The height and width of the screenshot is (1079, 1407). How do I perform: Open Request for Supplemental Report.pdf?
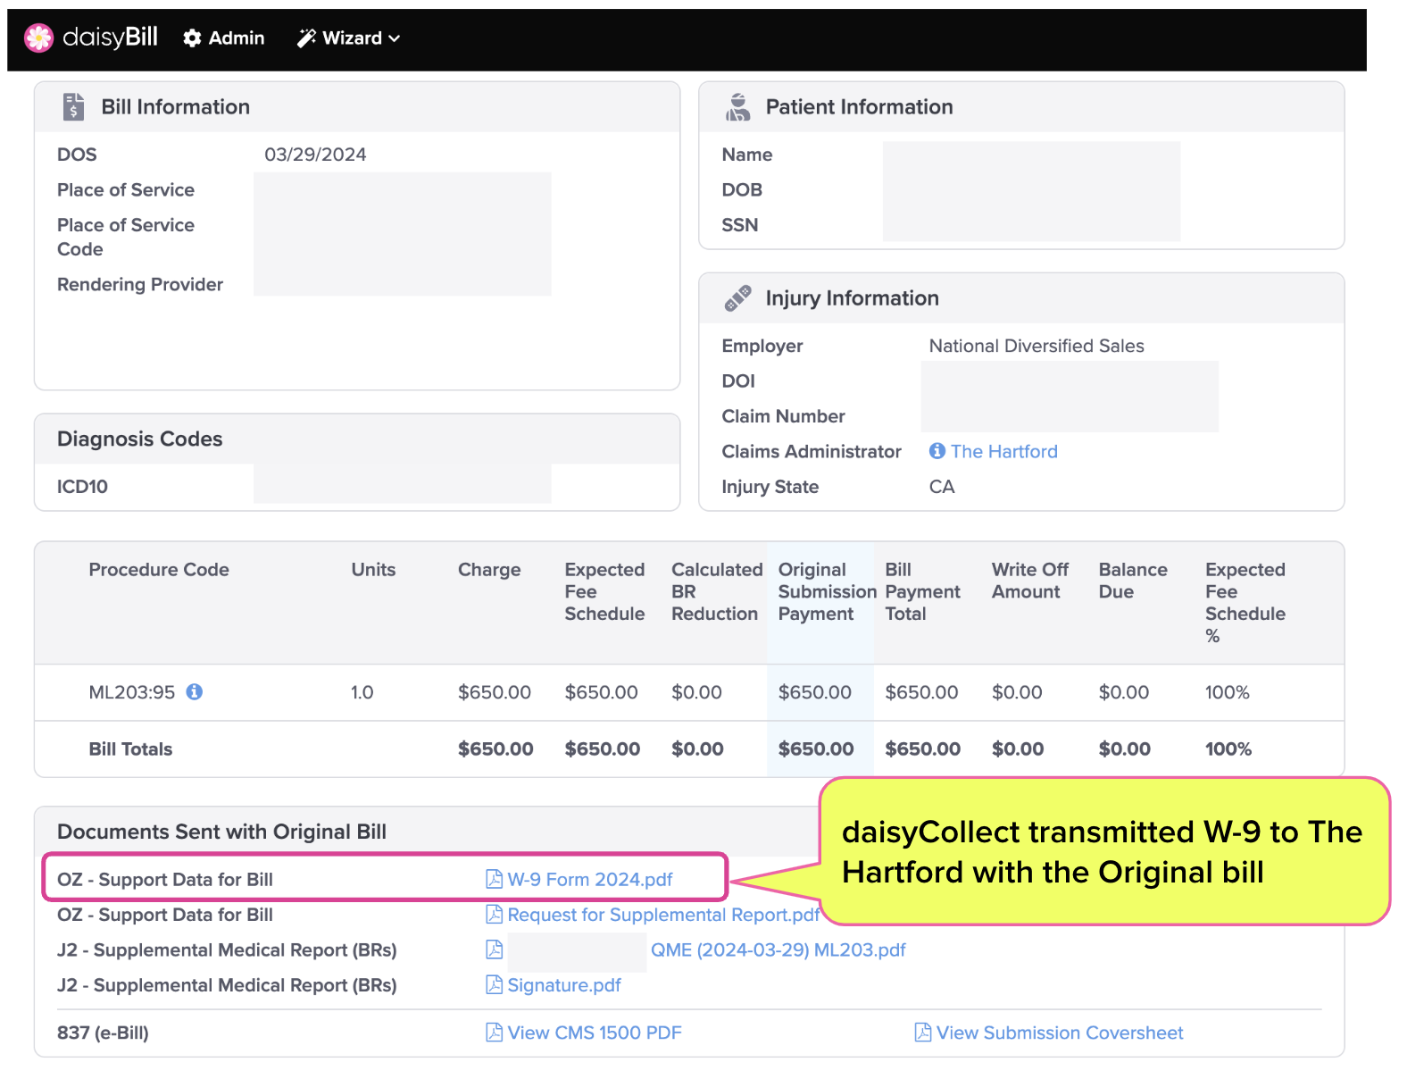[663, 914]
